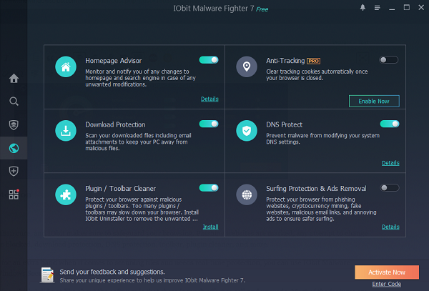The width and height of the screenshot is (429, 291).
Task: Click the DNS Protect shield icon
Action: [x=247, y=131]
